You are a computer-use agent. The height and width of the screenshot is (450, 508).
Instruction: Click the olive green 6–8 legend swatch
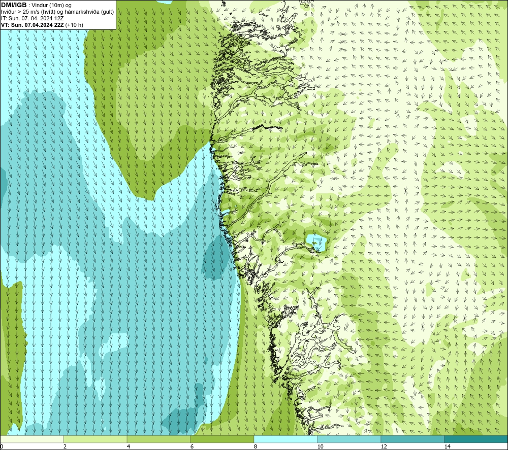coord(223,439)
